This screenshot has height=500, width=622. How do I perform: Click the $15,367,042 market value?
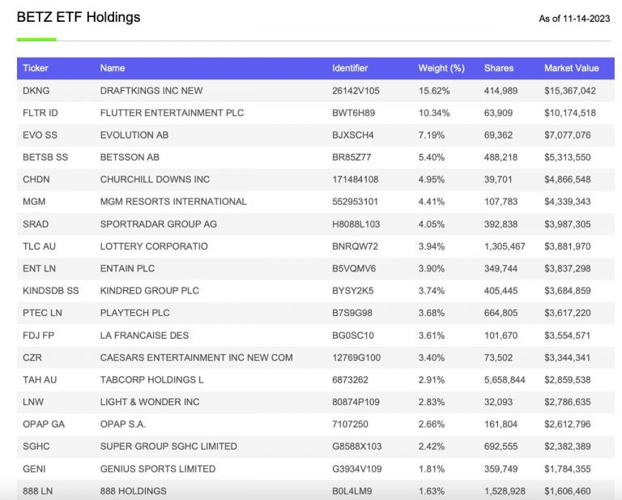(569, 91)
